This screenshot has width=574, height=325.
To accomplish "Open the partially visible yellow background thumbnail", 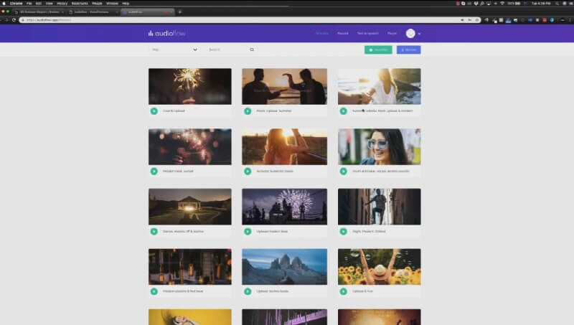I will point(190,317).
